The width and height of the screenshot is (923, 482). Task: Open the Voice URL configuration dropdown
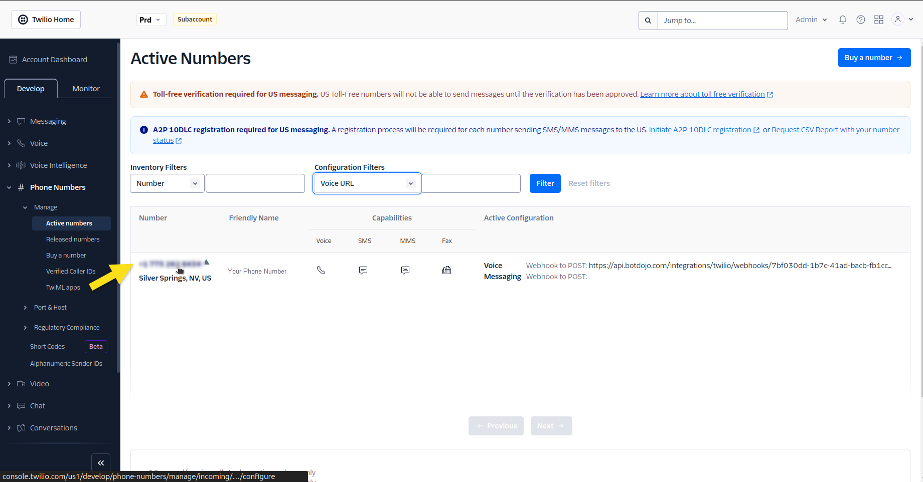(x=367, y=183)
